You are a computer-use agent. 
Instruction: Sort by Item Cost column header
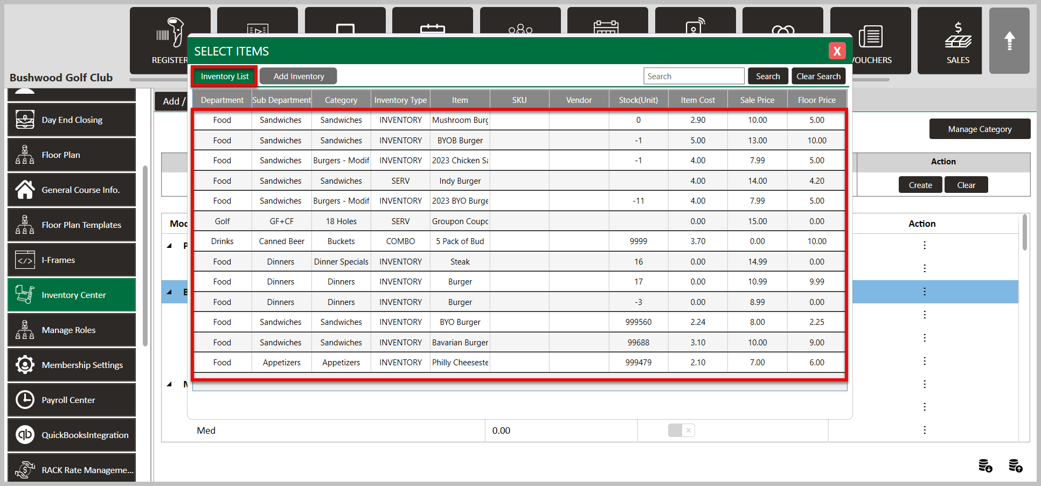click(698, 100)
